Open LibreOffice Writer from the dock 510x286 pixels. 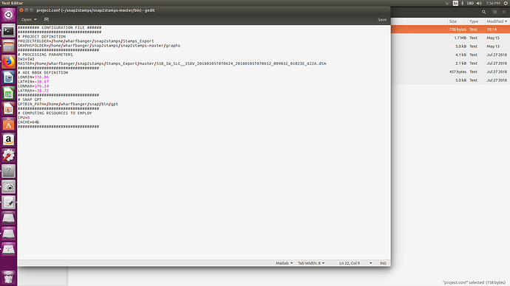click(x=8, y=77)
